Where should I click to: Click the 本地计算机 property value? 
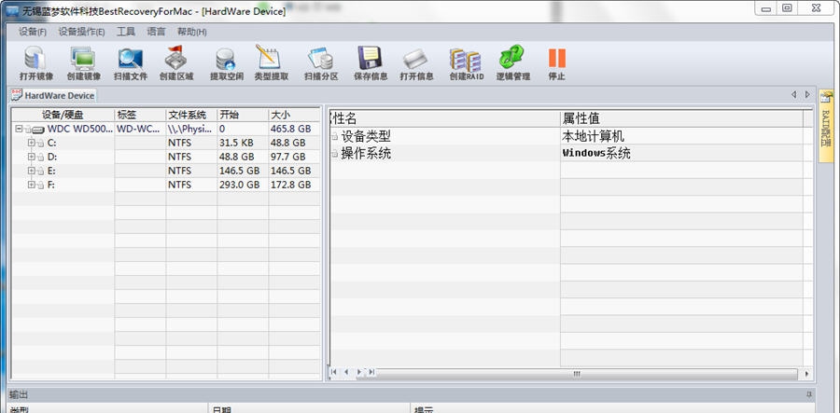tap(593, 136)
